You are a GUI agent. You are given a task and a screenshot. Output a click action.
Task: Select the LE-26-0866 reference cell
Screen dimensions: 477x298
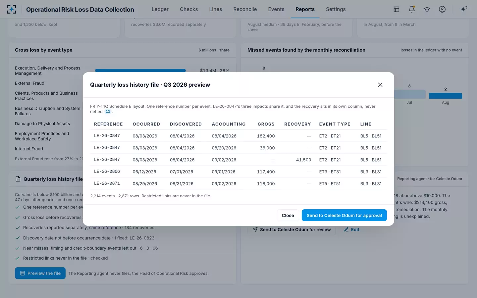(x=107, y=172)
